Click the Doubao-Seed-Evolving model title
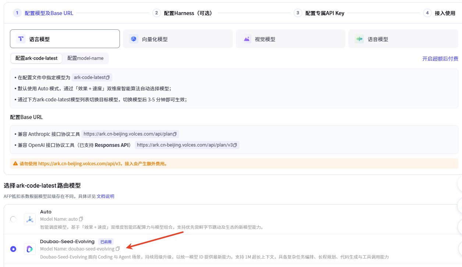462x267 pixels. (x=67, y=241)
